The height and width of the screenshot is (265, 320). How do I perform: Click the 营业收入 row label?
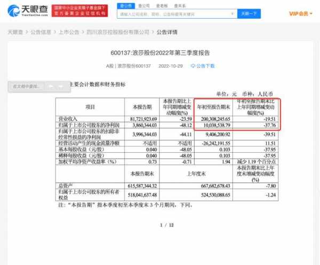(x=68, y=119)
